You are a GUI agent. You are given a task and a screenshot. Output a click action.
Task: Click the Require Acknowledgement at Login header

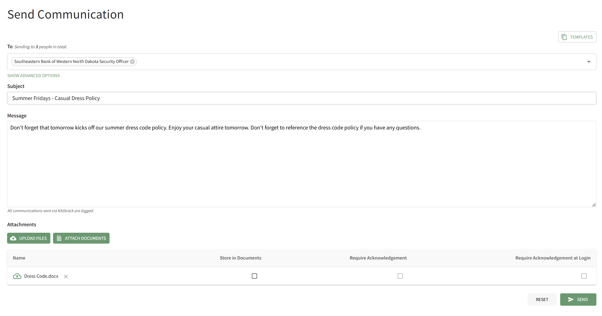[x=553, y=258]
